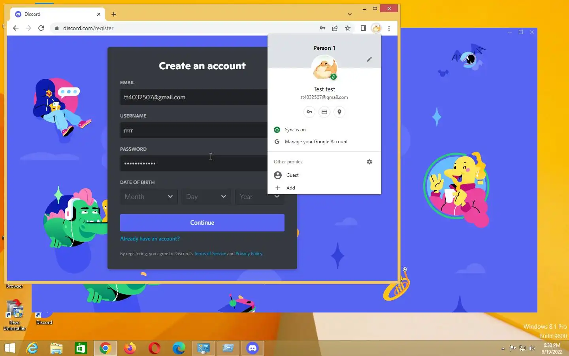
Task: Open File Explorer from the taskbar
Action: (x=57, y=348)
